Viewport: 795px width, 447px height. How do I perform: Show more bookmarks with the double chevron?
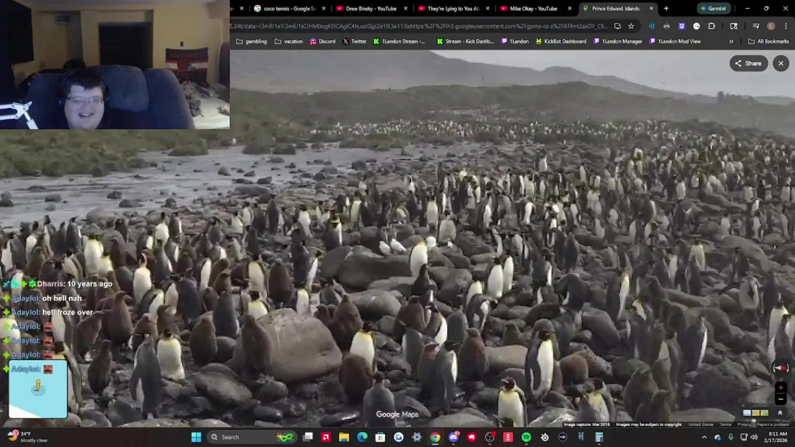coord(731,42)
